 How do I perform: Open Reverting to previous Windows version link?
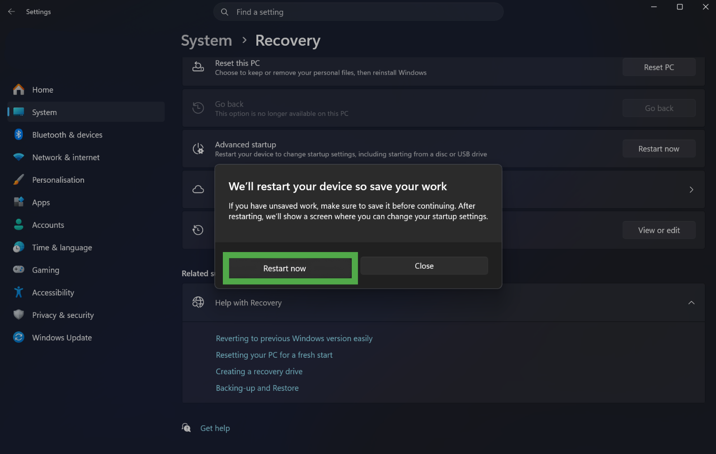[294, 338]
